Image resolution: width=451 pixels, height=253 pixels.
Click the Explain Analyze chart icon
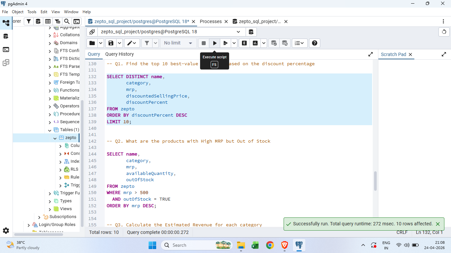[255, 43]
